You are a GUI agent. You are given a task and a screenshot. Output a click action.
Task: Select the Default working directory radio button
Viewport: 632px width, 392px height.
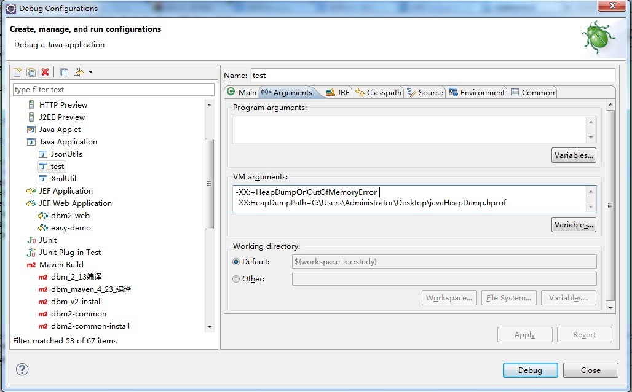(236, 262)
